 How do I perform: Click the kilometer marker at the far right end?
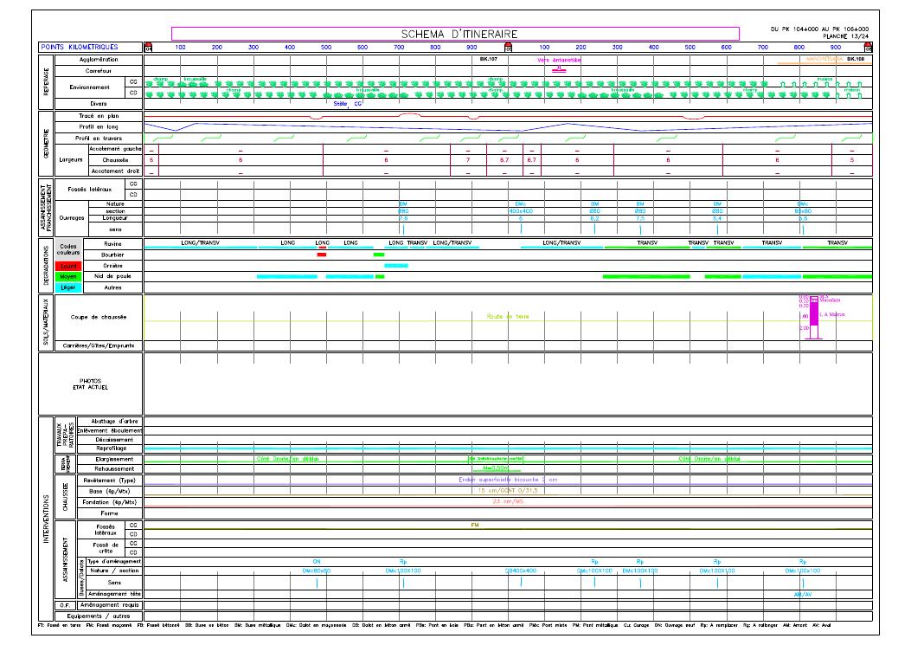point(869,48)
